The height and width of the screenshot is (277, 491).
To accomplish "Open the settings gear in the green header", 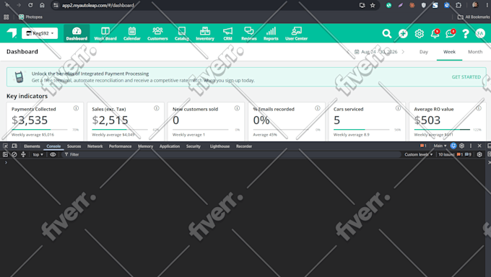I will coord(419,33).
